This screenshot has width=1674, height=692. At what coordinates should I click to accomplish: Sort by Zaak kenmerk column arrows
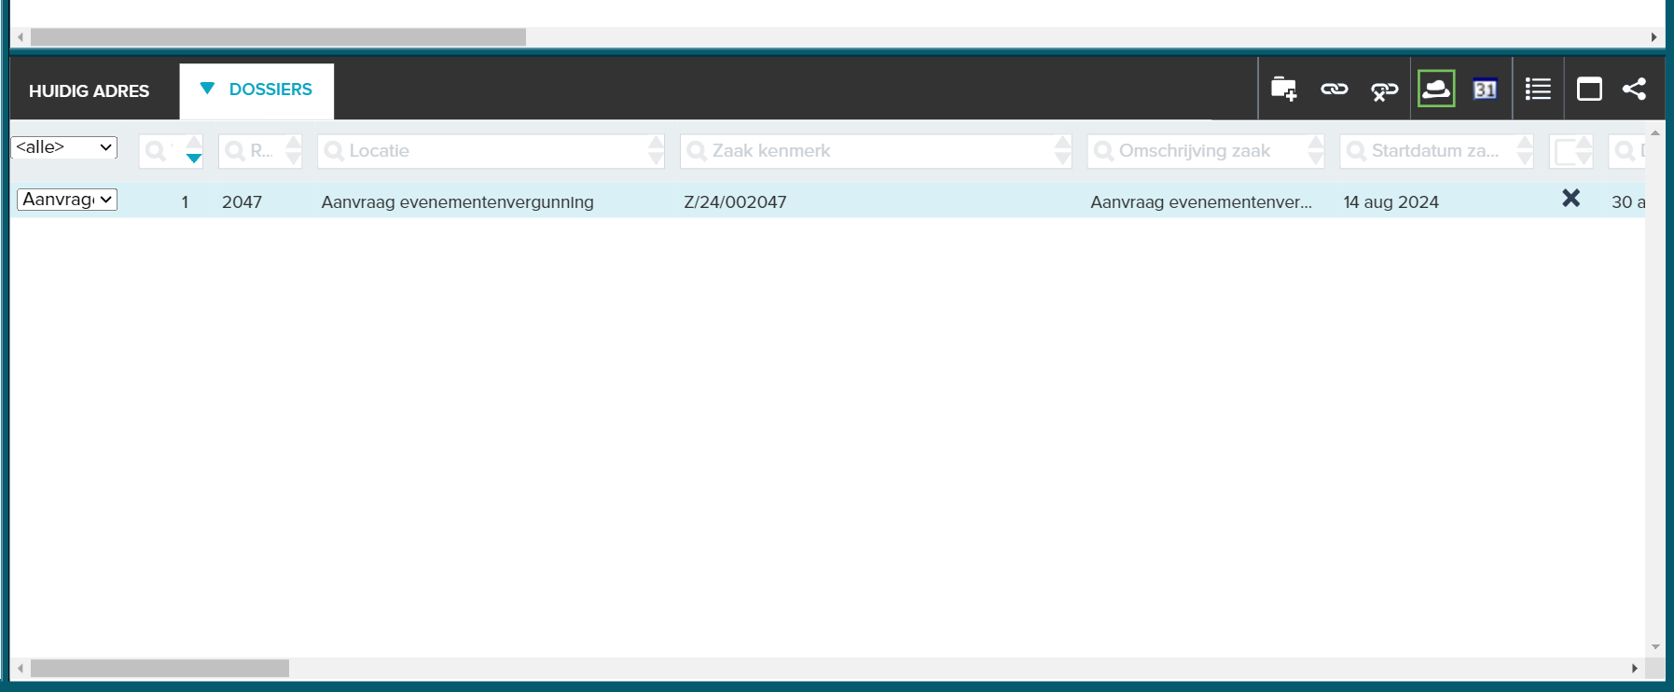tap(1063, 151)
